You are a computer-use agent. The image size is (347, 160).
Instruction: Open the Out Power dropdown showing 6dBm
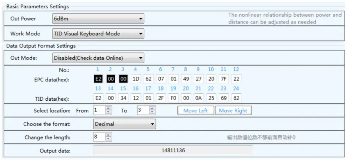pyautogui.click(x=98, y=19)
